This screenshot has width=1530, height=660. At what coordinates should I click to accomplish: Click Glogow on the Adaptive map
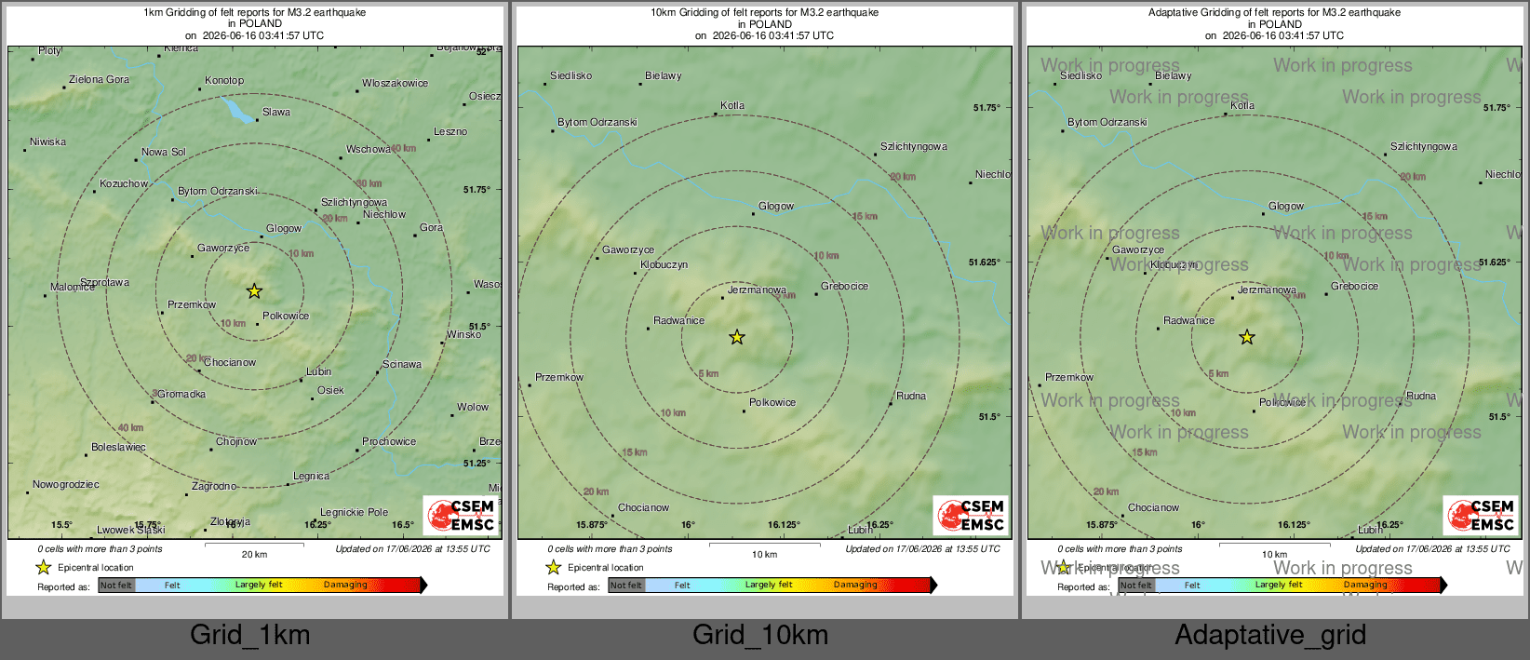click(1286, 207)
